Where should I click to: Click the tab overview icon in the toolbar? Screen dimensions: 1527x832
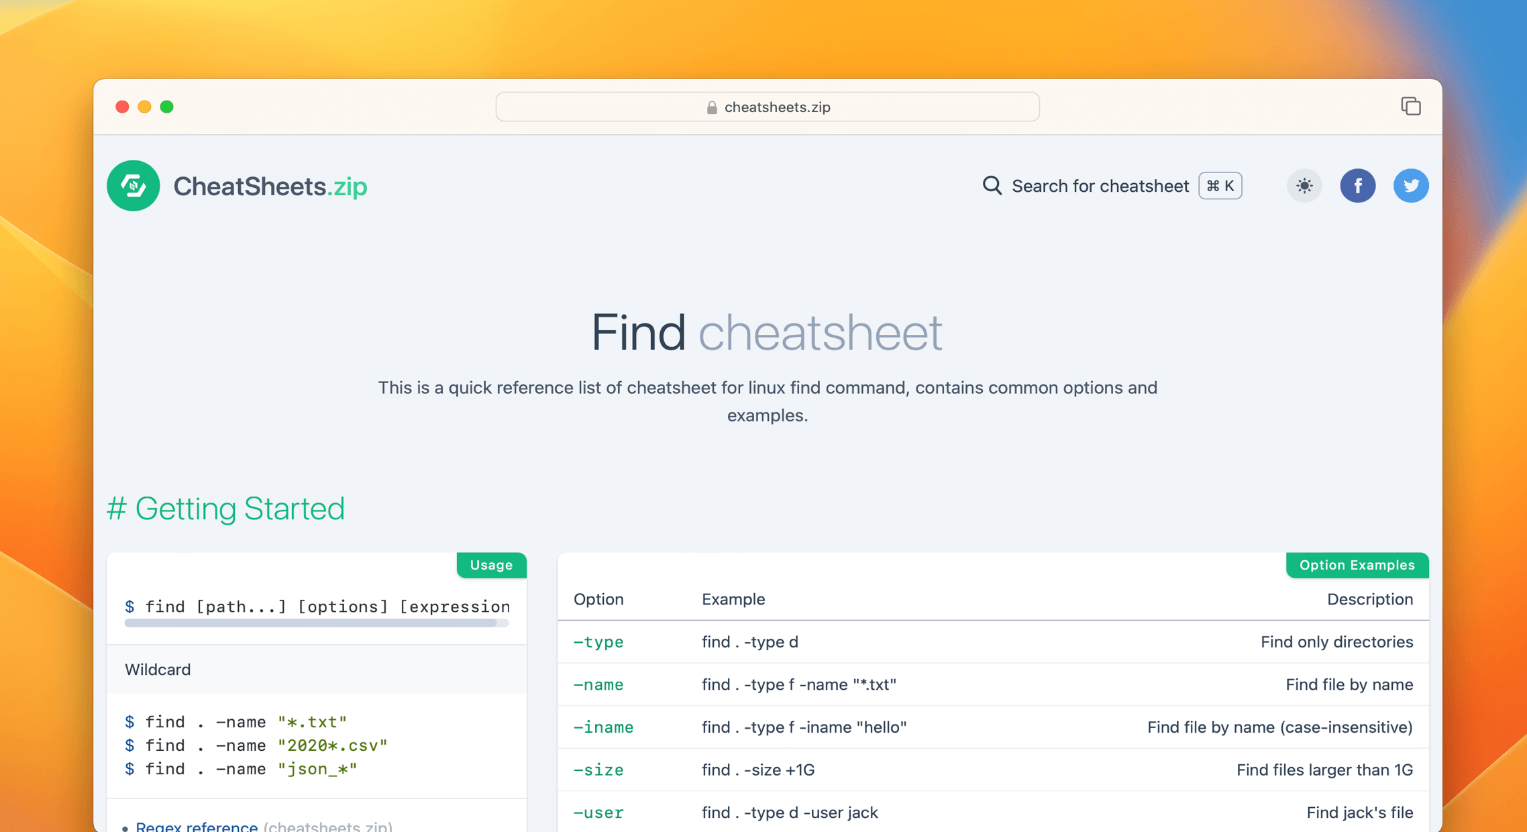(1412, 107)
